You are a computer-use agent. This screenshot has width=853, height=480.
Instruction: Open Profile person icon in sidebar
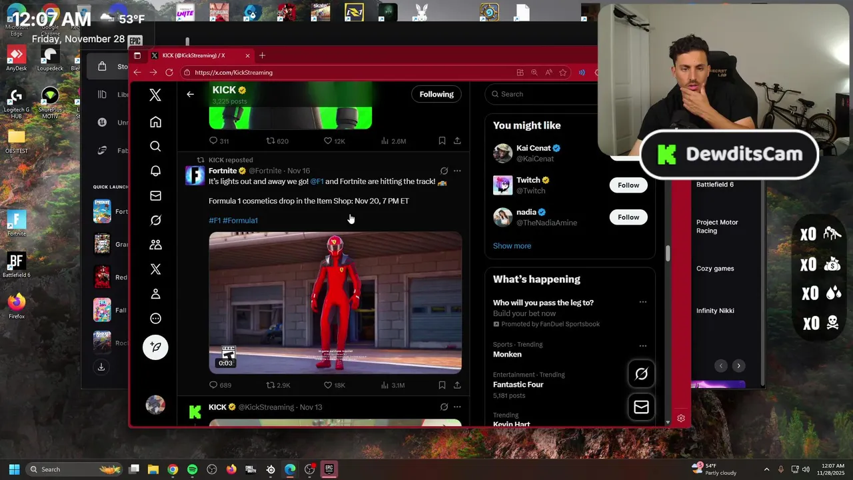155,294
